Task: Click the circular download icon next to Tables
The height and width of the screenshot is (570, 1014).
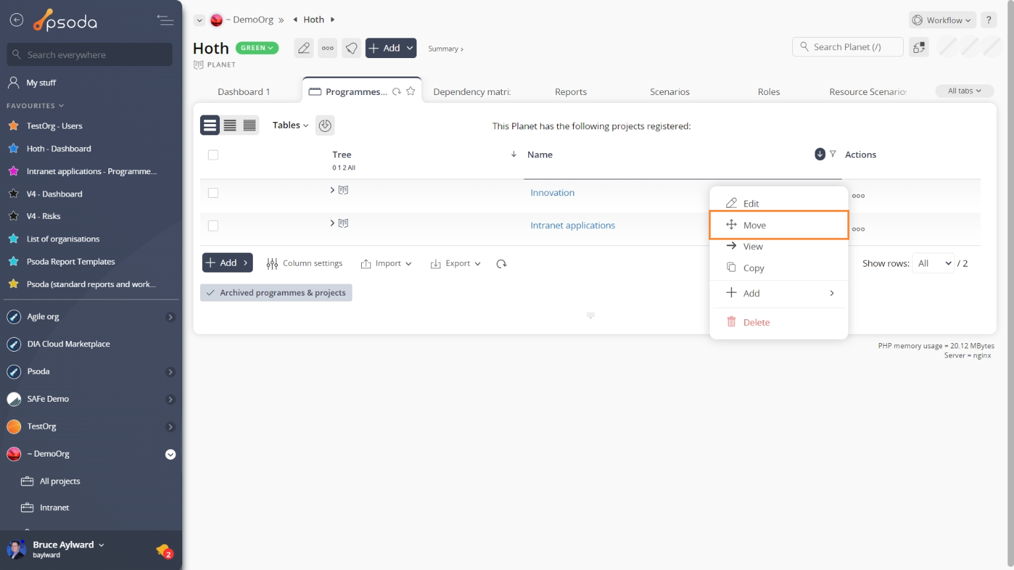Action: [325, 125]
